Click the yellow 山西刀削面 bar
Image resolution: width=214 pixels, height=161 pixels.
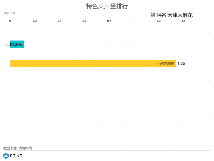coord(93,63)
